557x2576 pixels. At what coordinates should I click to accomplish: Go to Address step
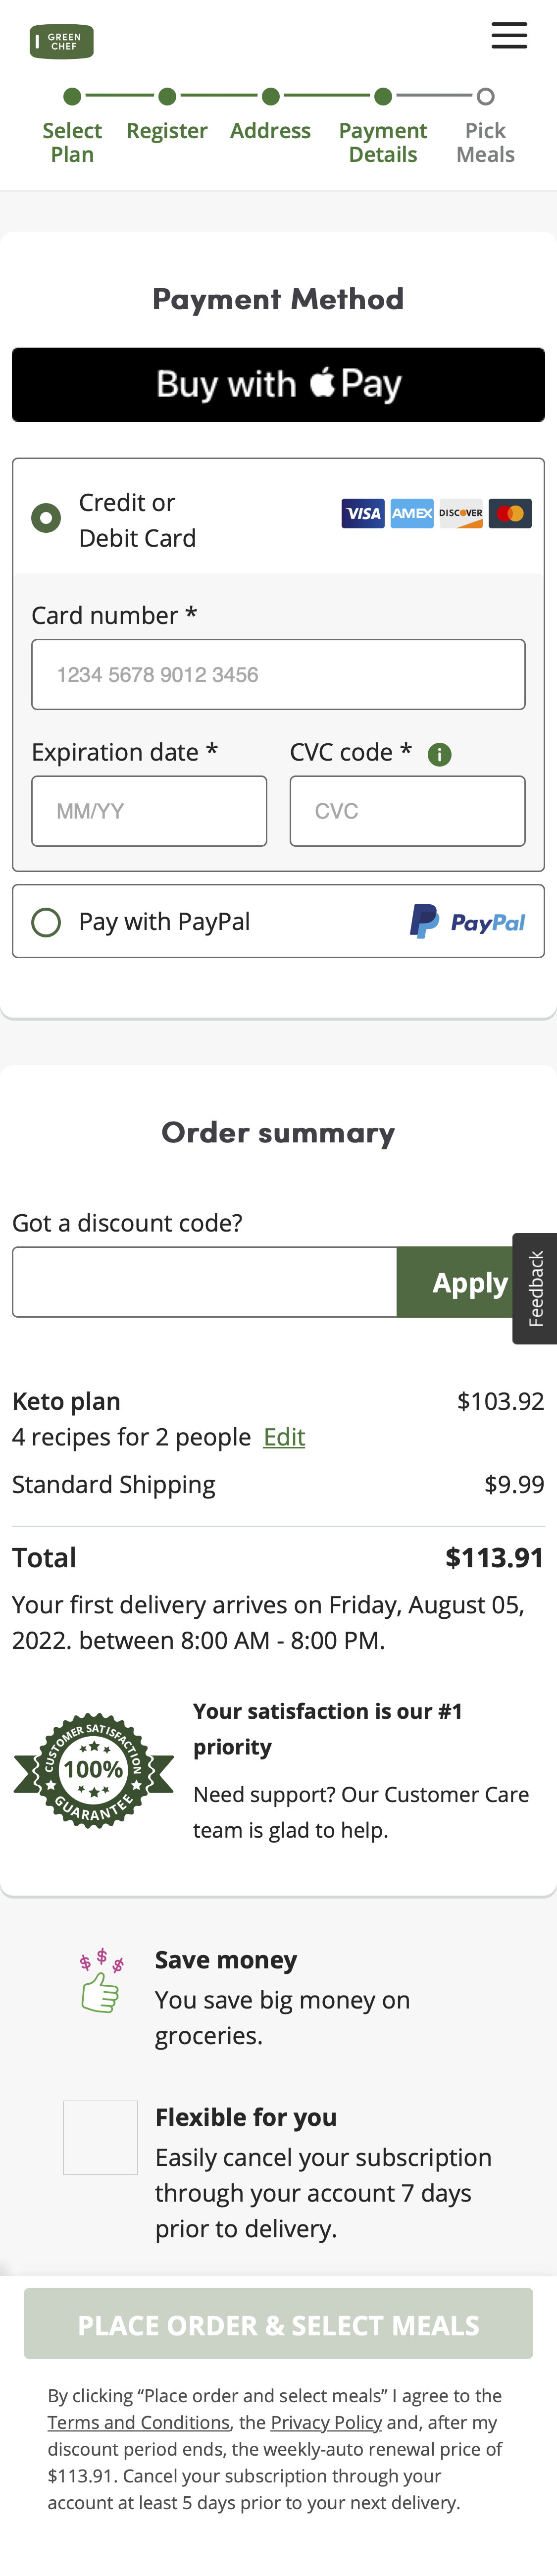tap(270, 130)
